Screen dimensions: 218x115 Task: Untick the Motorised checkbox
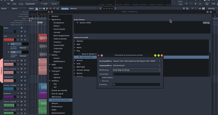coord(100,81)
